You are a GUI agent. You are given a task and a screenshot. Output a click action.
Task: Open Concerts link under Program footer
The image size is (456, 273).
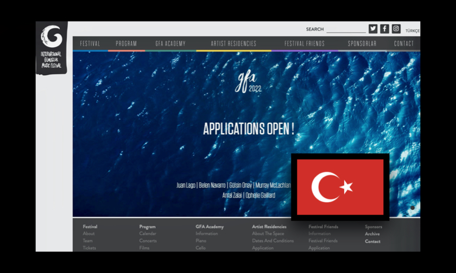148,241
